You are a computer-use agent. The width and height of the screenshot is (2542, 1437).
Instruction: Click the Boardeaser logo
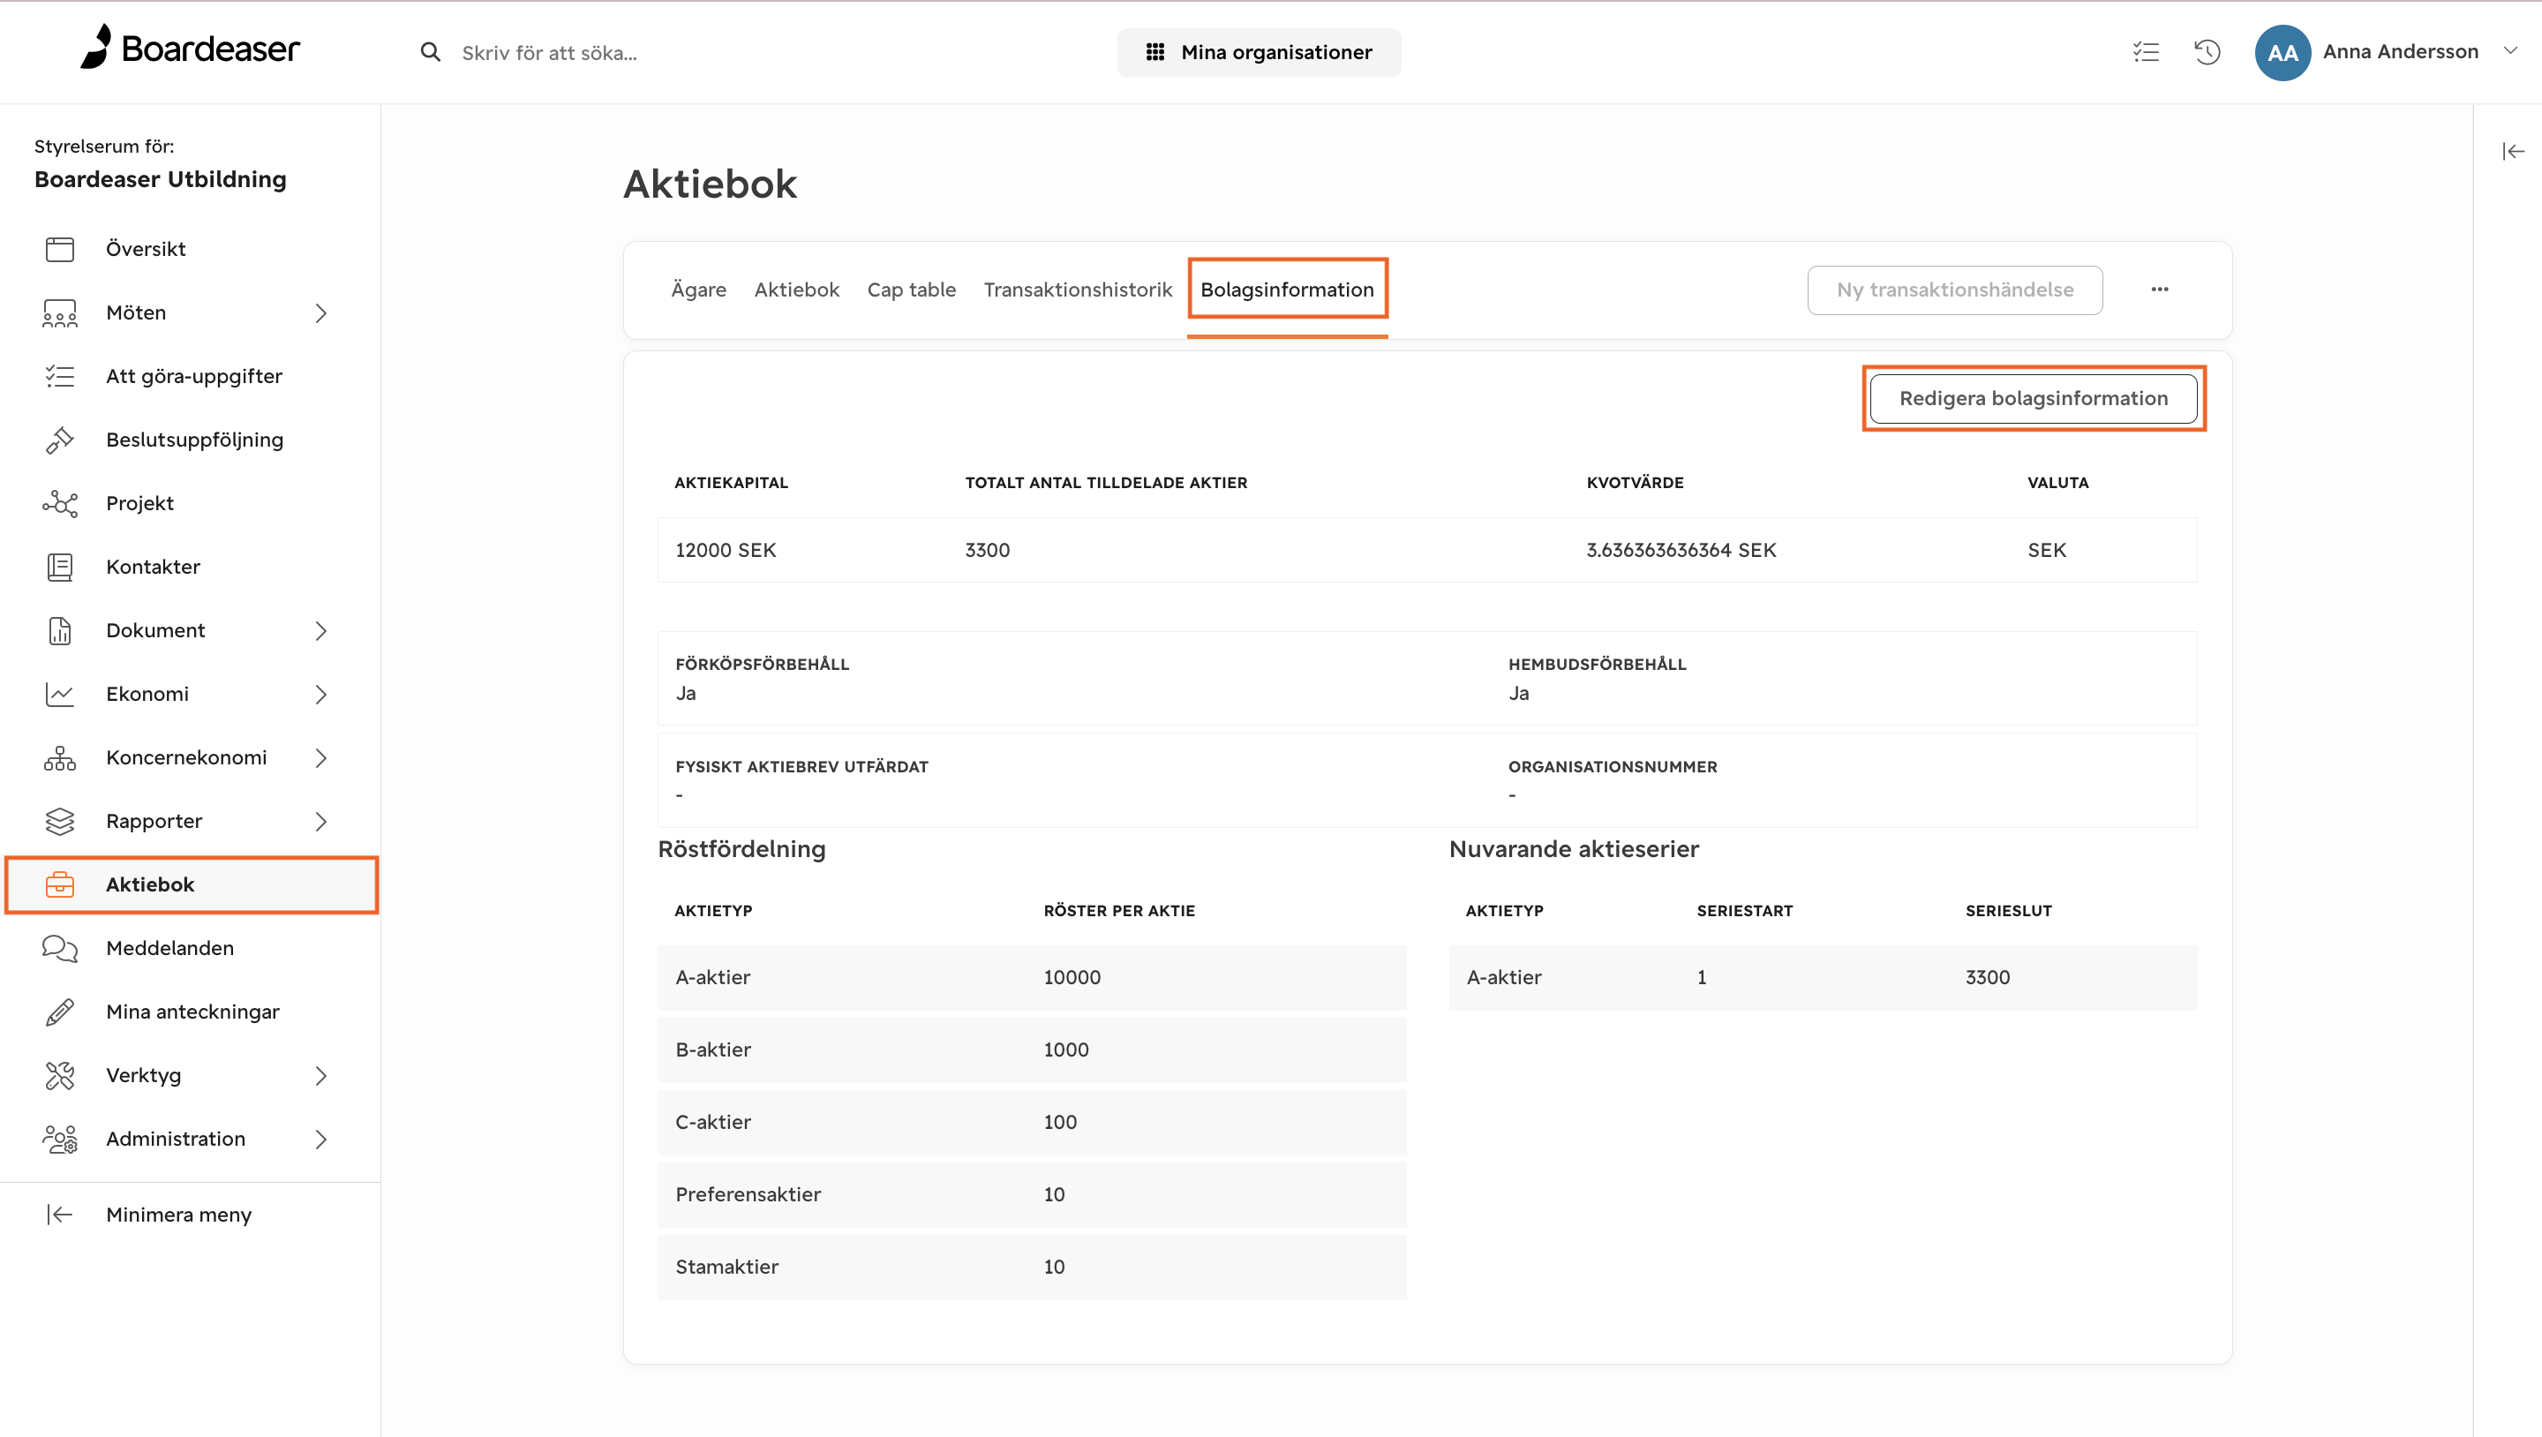click(191, 48)
